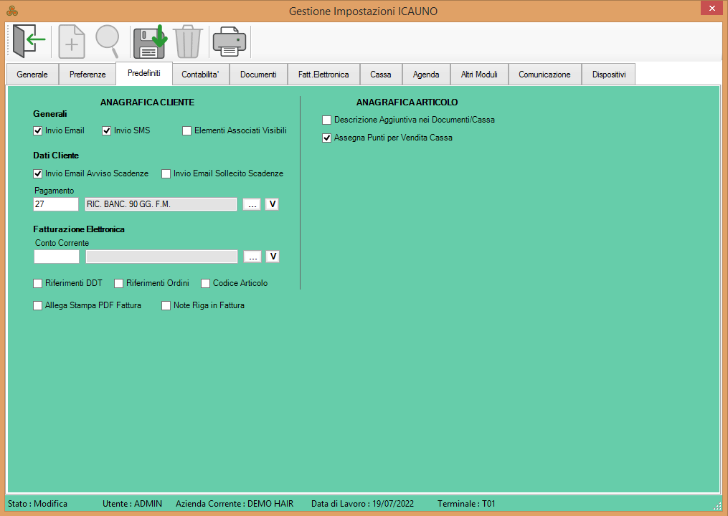Open Conto Corrente lookup ellipsis button
Screen dimensions: 728x516
click(x=252, y=257)
